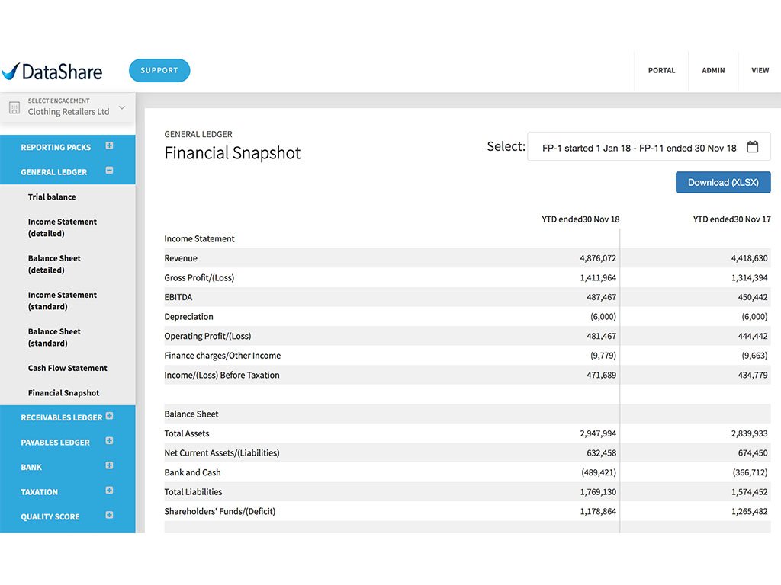Click Shareholders' Funds/(Deficit) label
The image size is (781, 585).
pos(220,511)
